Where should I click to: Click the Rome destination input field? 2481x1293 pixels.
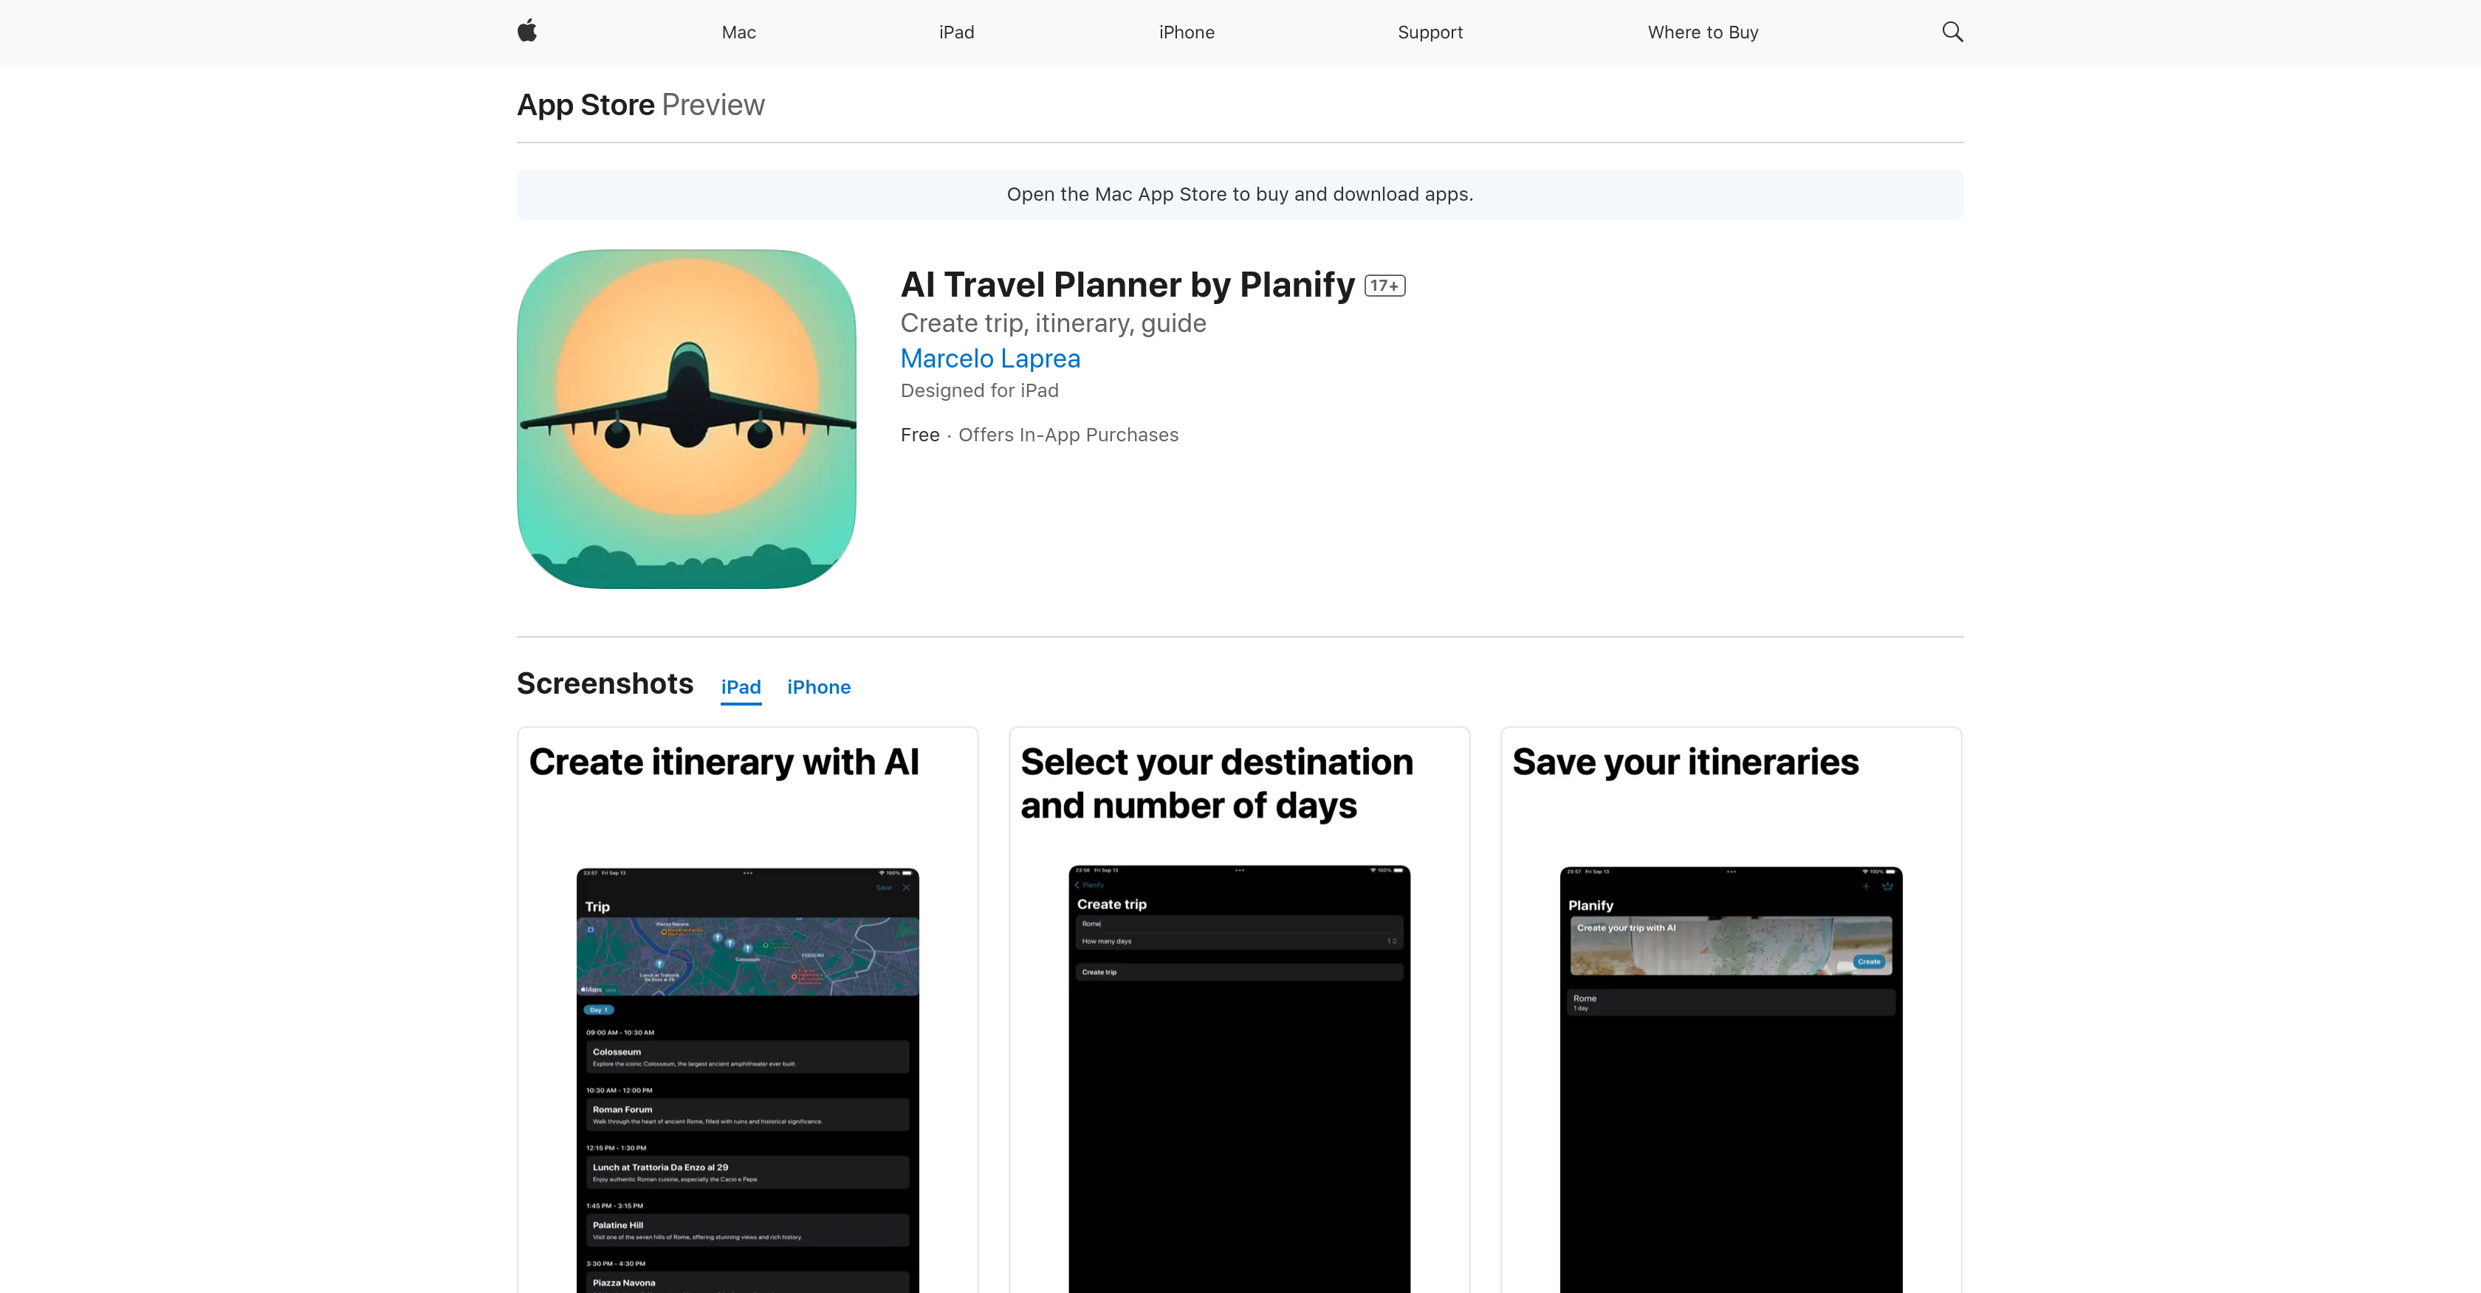click(1091, 924)
